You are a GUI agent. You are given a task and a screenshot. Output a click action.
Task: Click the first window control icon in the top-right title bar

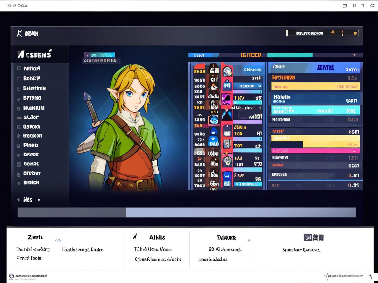coord(345,6)
